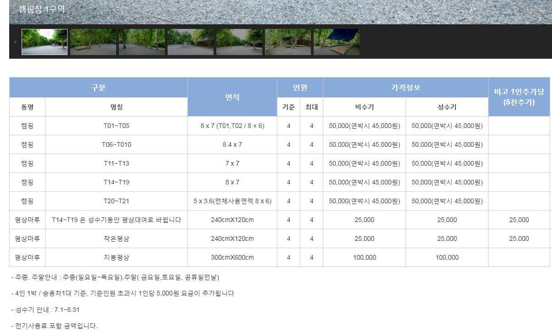Select the '성수기 안내 : 7.1~8.31' note
This screenshot has width=552, height=333.
point(45,310)
